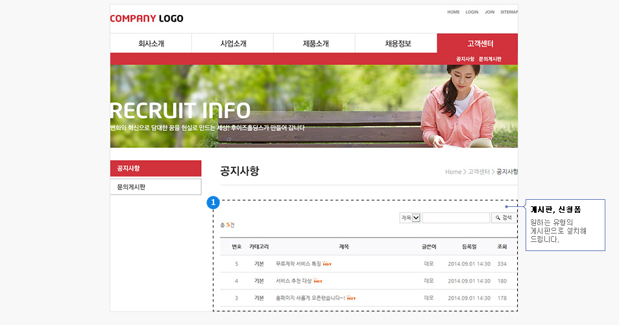Click HOME link in top utility bar
Screen dimensions: 619x325
point(453,12)
